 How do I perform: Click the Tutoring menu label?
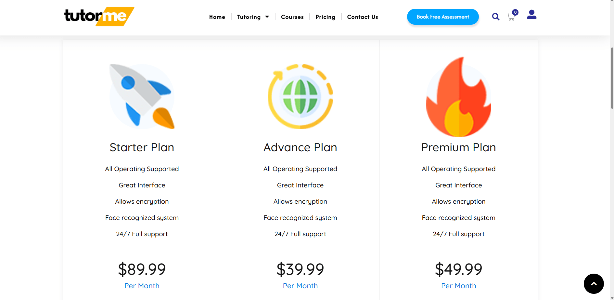point(249,17)
